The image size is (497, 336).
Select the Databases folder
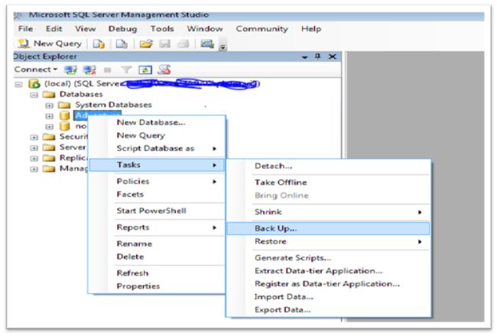(x=81, y=95)
